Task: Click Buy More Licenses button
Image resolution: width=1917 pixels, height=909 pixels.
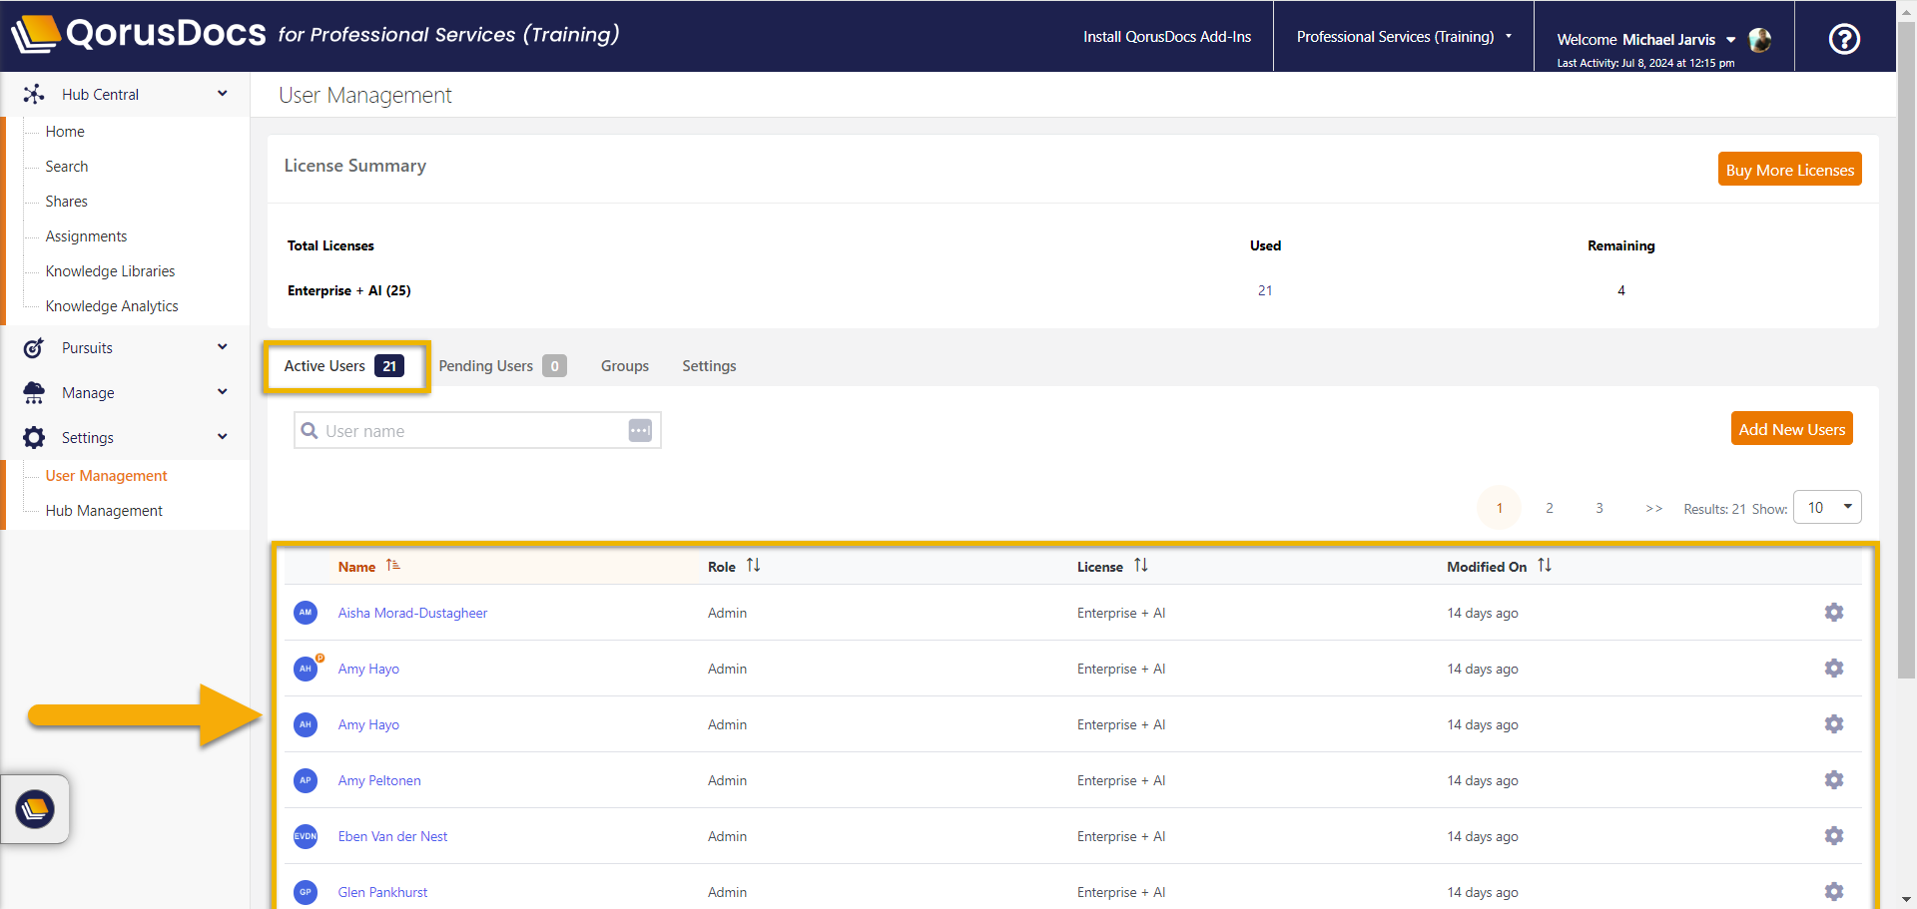Action: pos(1789,170)
